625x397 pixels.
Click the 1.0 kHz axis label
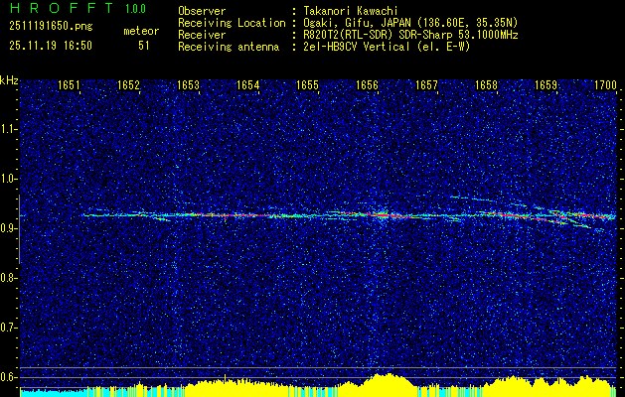tap(9, 179)
